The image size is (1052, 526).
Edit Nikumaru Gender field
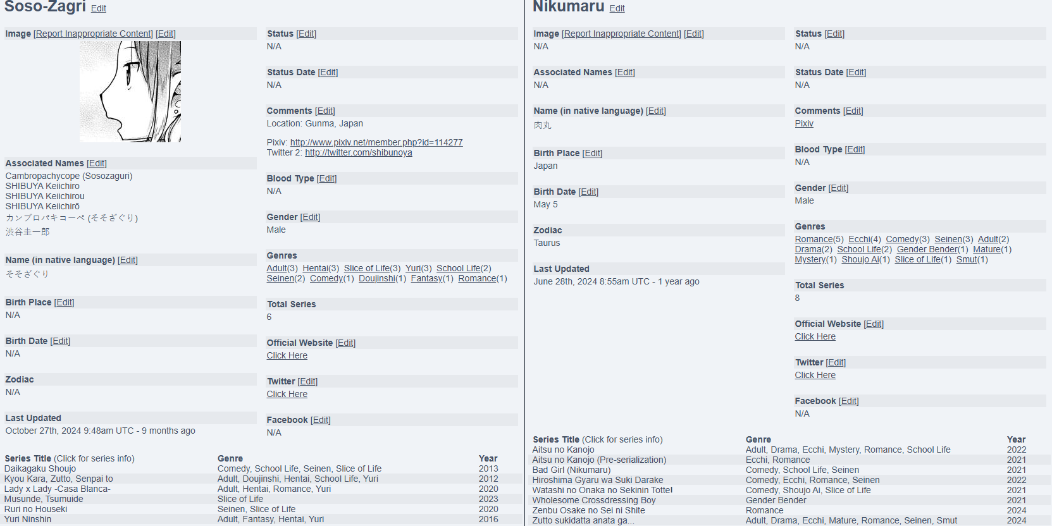pos(839,188)
